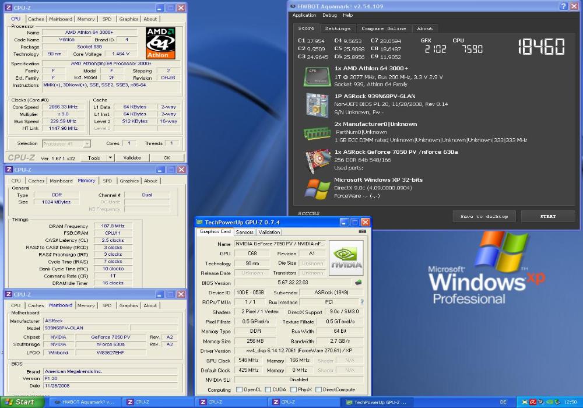This screenshot has width=583, height=408.
Task: Open the Validation tab in GPU-Z
Action: pyautogui.click(x=269, y=232)
